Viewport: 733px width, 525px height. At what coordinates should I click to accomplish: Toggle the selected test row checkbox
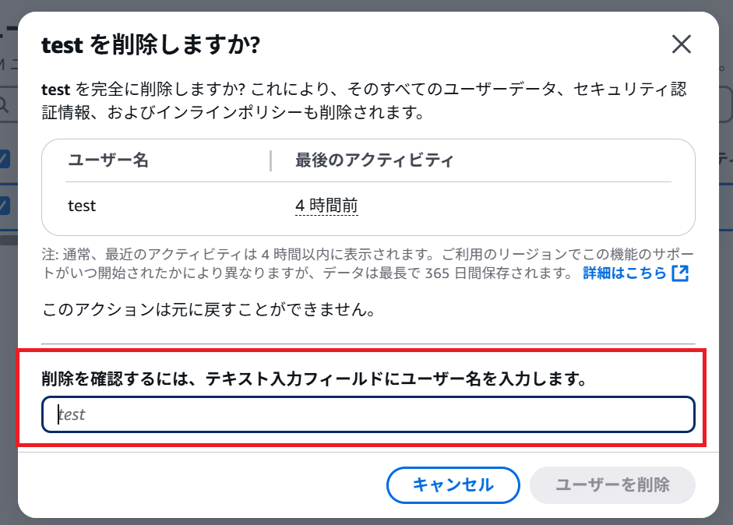coord(5,206)
